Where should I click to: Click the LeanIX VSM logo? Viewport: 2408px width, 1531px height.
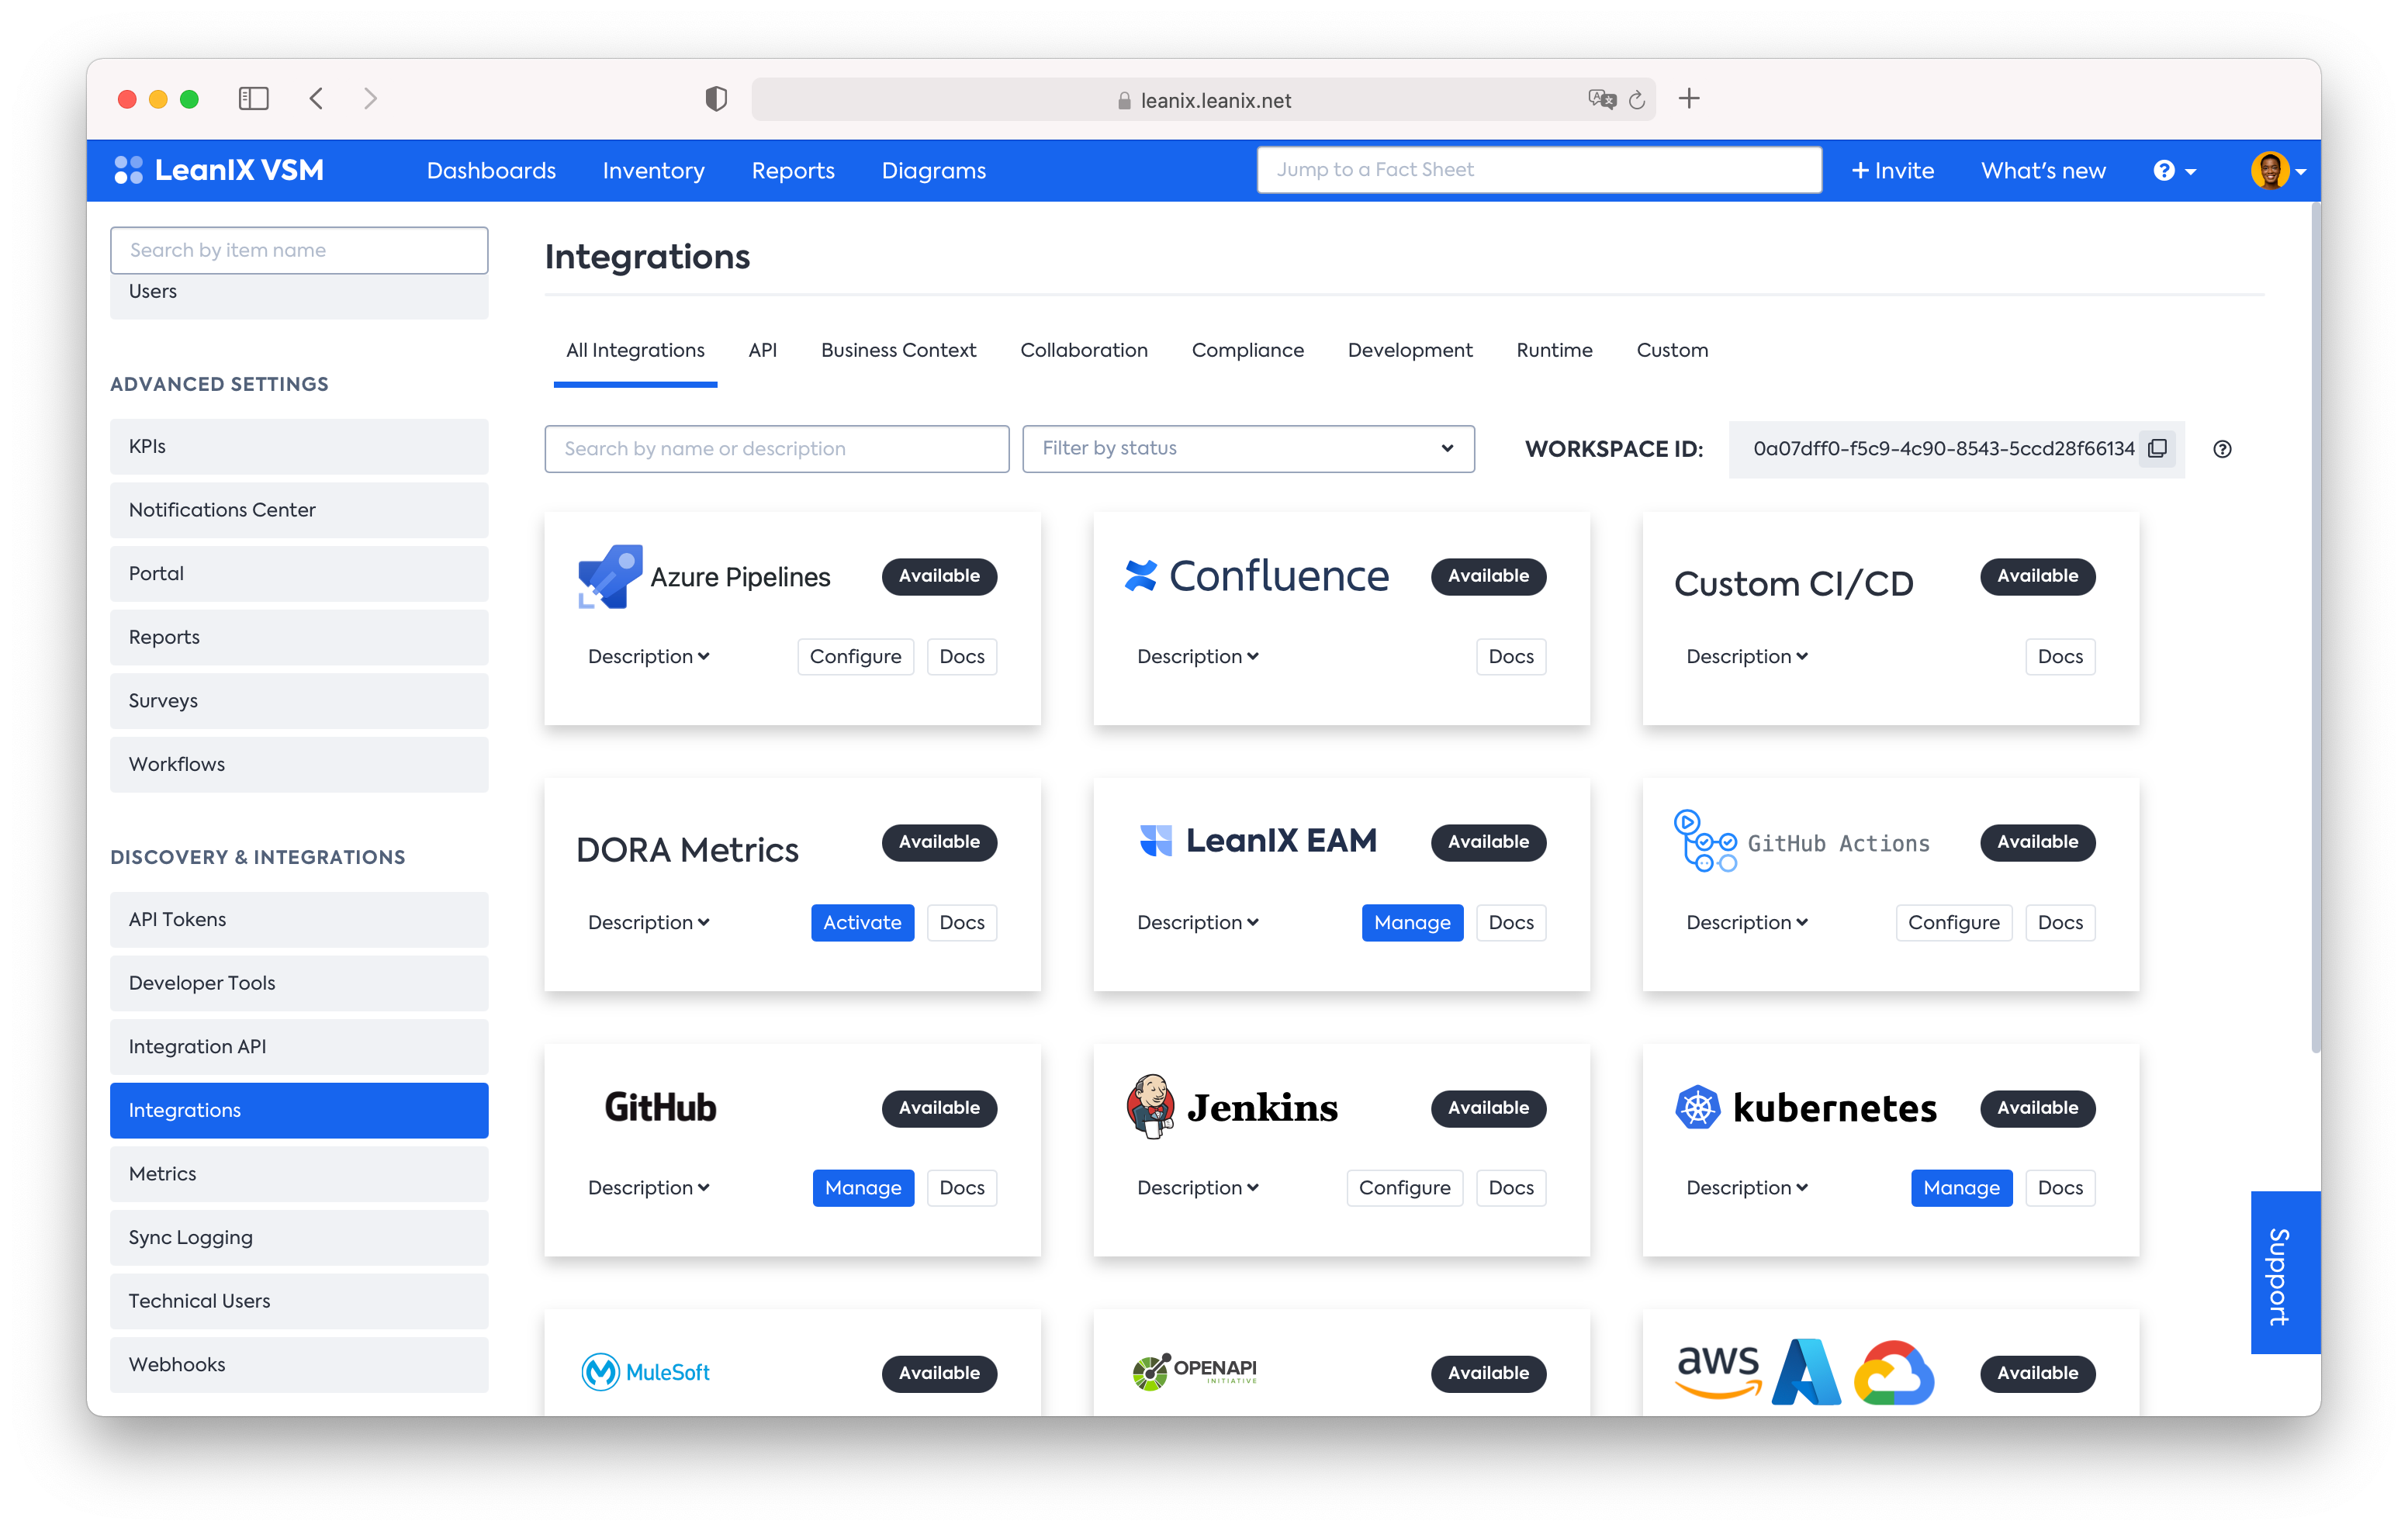219,170
